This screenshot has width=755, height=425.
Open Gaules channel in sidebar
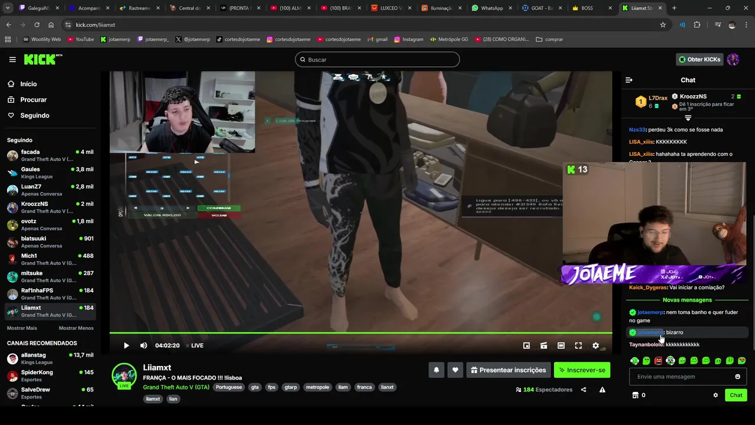50,173
